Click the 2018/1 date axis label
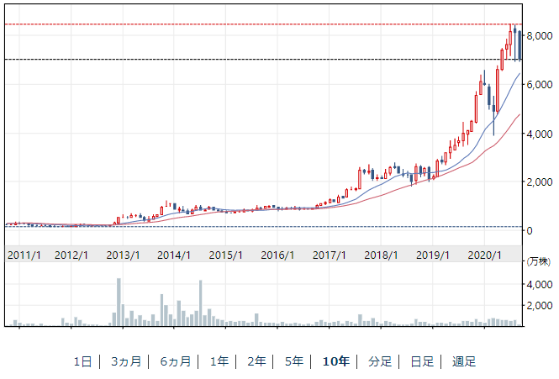This screenshot has height=379, width=559. (x=381, y=255)
